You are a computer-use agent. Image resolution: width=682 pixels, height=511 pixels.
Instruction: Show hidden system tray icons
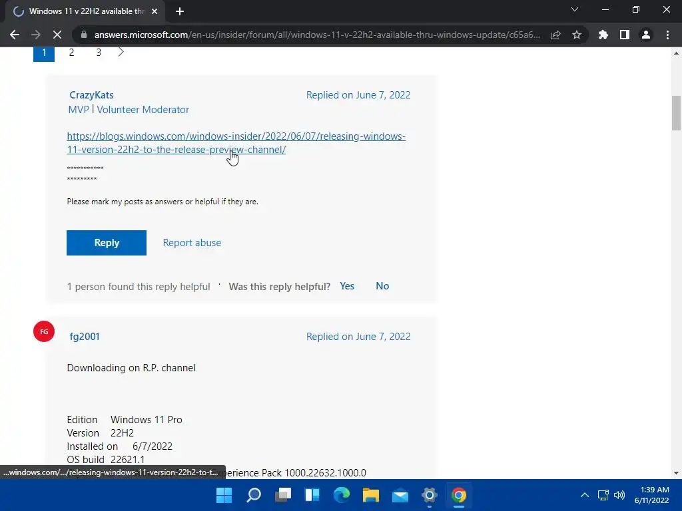pyautogui.click(x=585, y=495)
